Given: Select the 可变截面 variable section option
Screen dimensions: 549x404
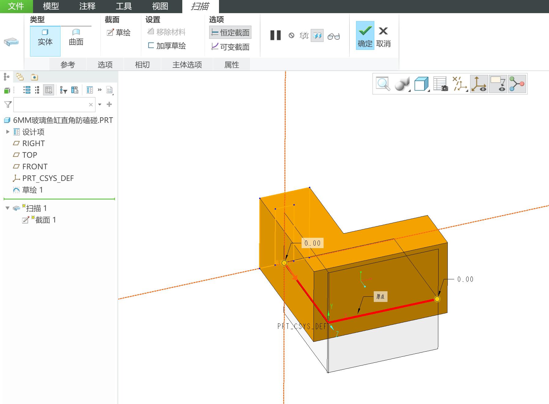Looking at the screenshot, I should pyautogui.click(x=230, y=47).
